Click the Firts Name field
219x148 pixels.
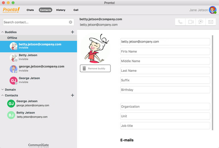(x=165, y=51)
